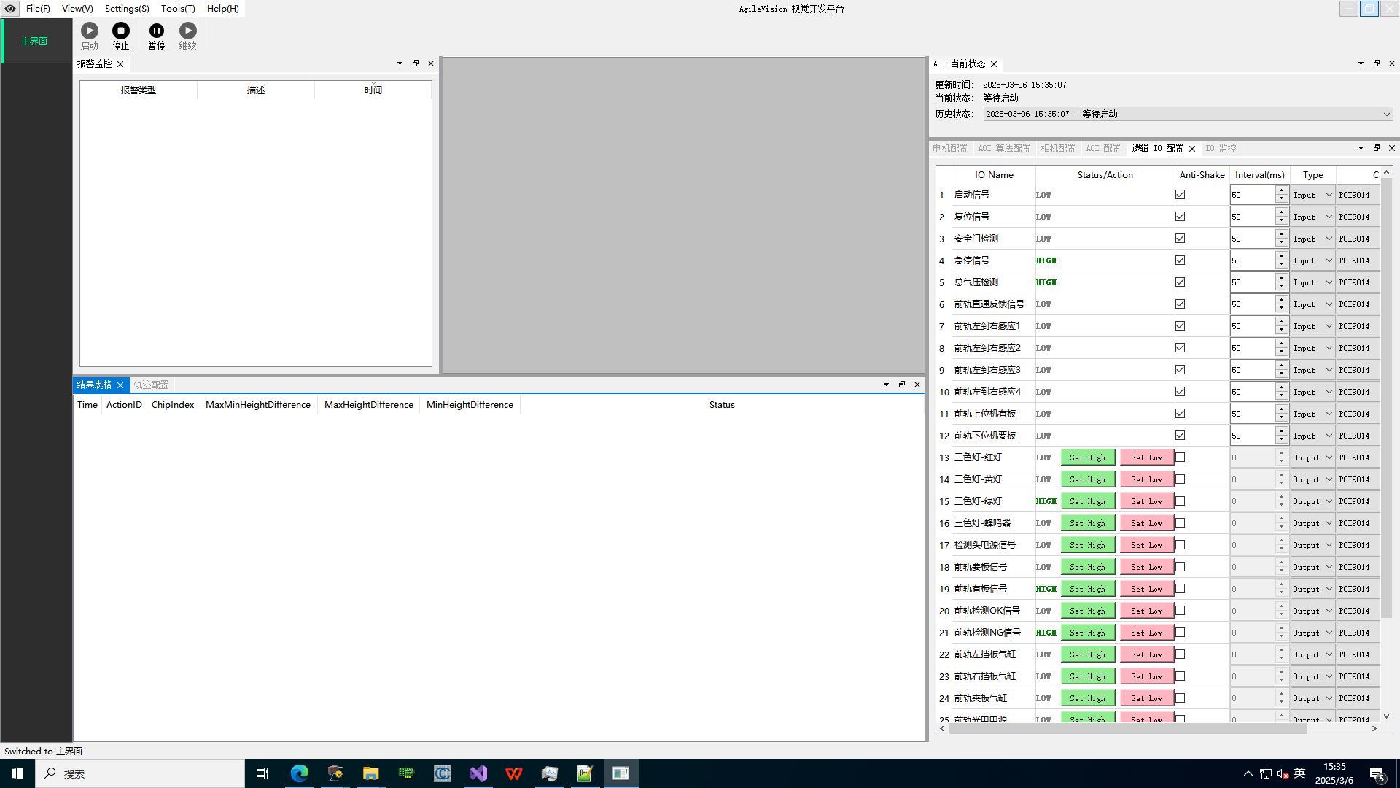This screenshot has width=1400, height=788.
Task: Toggle Anti-Shake for 启动信号
Action: pos(1180,195)
